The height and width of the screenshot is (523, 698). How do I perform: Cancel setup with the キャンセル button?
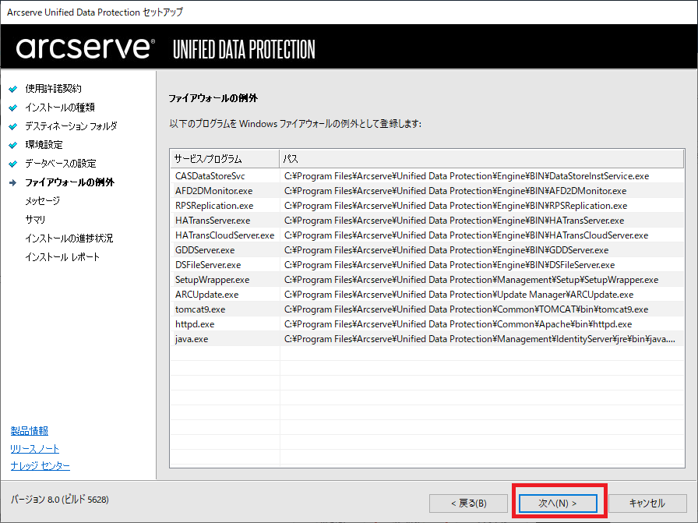(x=647, y=504)
